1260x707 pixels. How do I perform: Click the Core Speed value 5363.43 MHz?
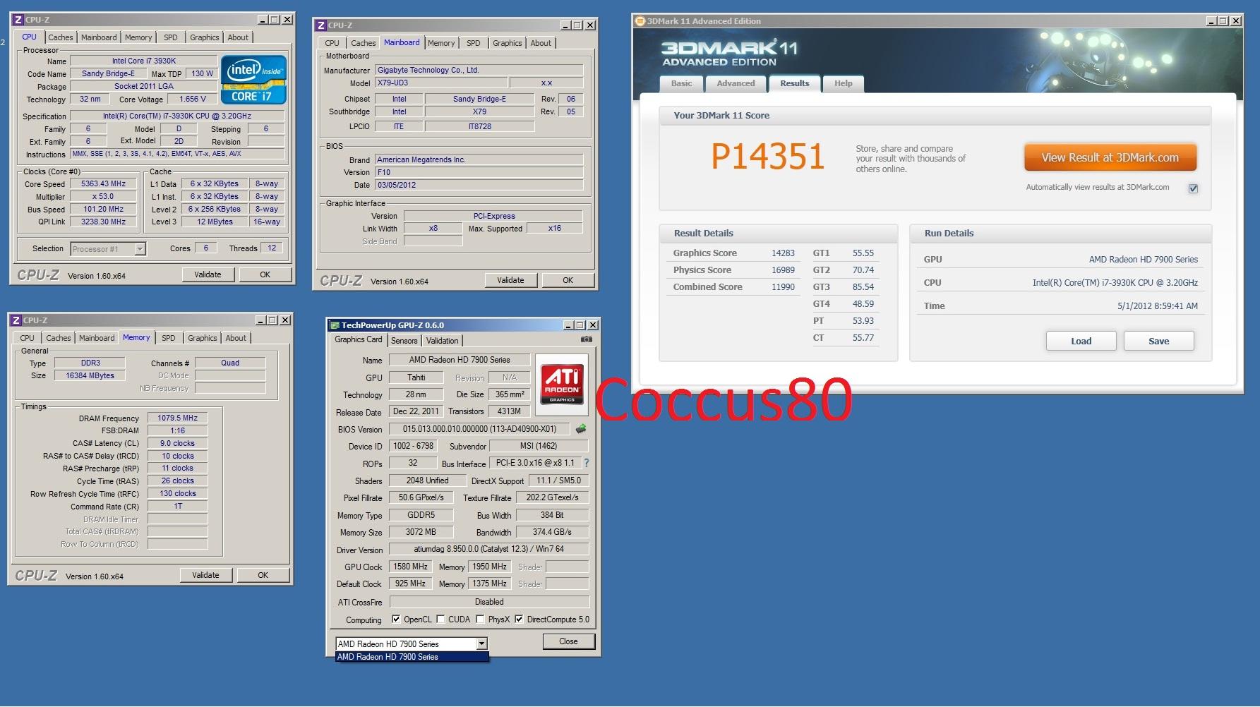pyautogui.click(x=104, y=183)
